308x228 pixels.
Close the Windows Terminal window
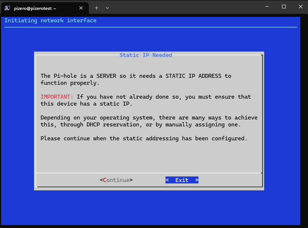coord(300,7)
